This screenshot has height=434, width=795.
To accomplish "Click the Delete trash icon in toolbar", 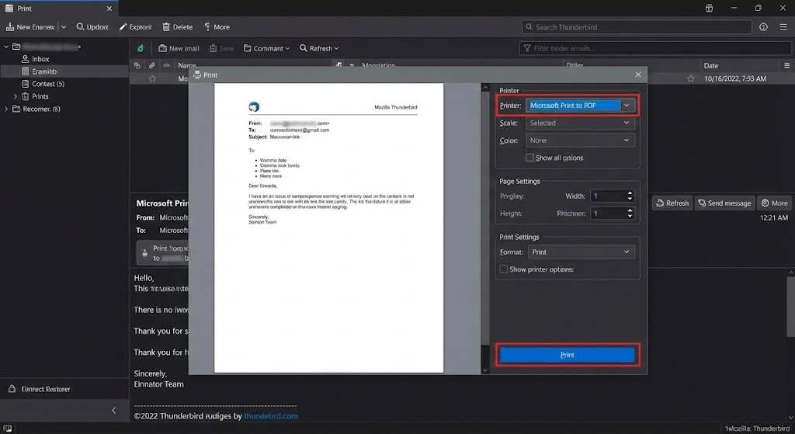I will click(x=178, y=27).
